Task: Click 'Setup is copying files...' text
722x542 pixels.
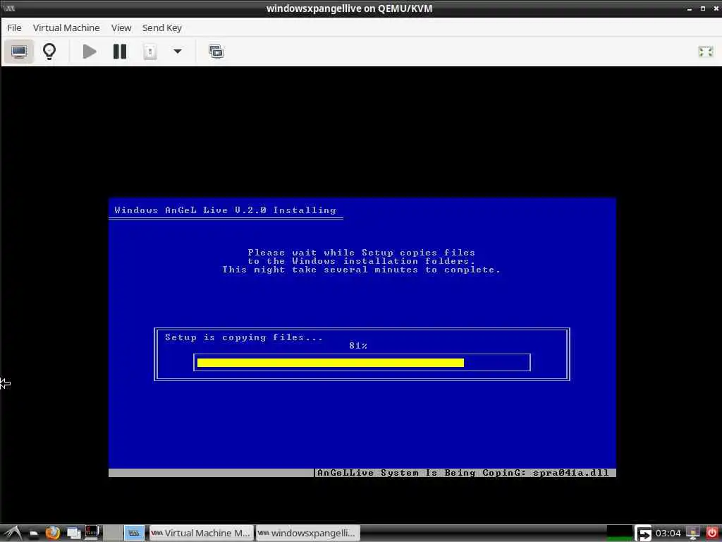Action: tap(243, 337)
